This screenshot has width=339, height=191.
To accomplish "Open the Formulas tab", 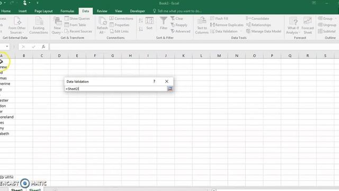I will [67, 11].
